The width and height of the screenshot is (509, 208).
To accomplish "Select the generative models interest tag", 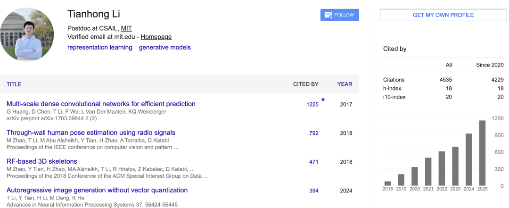I will [x=164, y=47].
